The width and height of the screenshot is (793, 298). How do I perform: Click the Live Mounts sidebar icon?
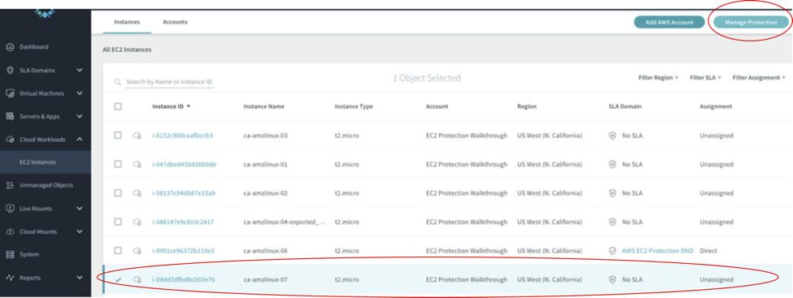pos(10,209)
